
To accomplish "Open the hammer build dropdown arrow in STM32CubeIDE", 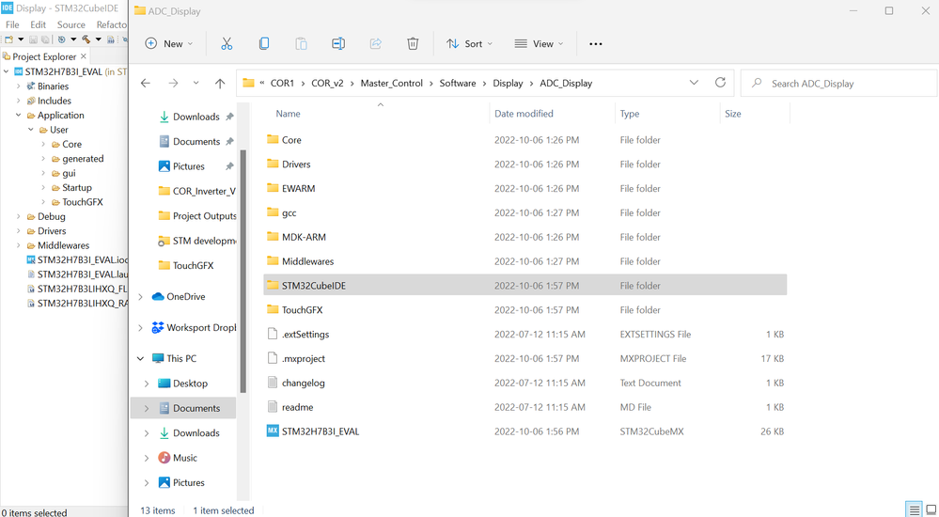I will point(98,39).
